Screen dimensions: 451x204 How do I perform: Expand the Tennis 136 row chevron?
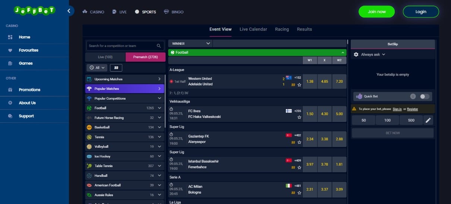tap(159, 137)
